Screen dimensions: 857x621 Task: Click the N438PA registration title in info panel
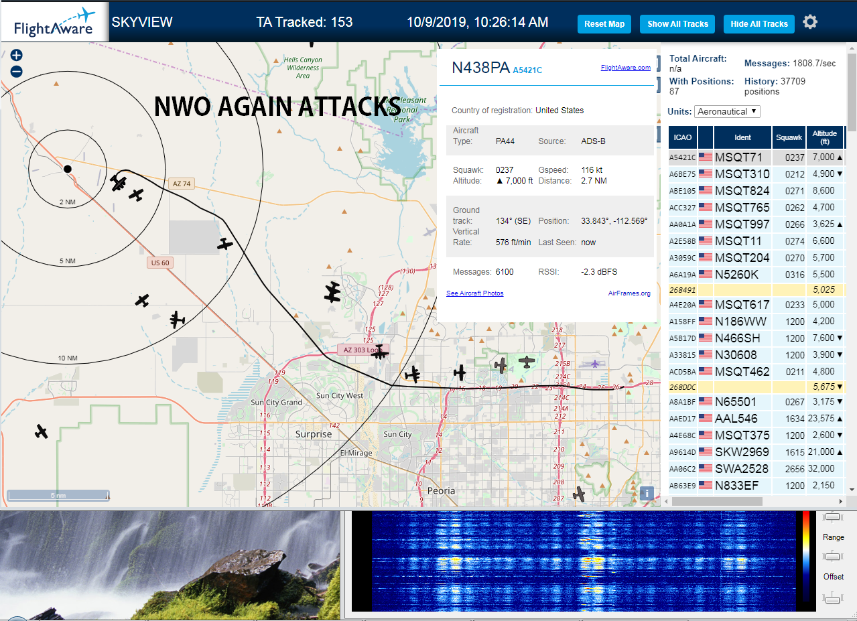tap(480, 68)
